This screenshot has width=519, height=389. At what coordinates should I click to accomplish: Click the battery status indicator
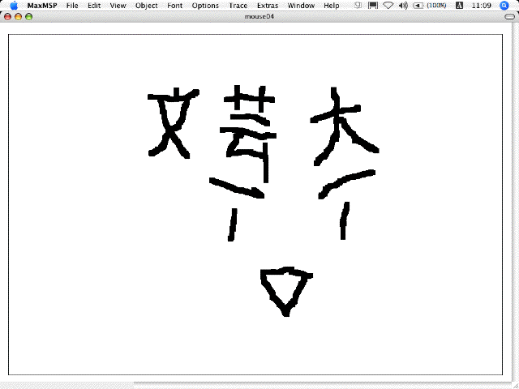[x=430, y=6]
